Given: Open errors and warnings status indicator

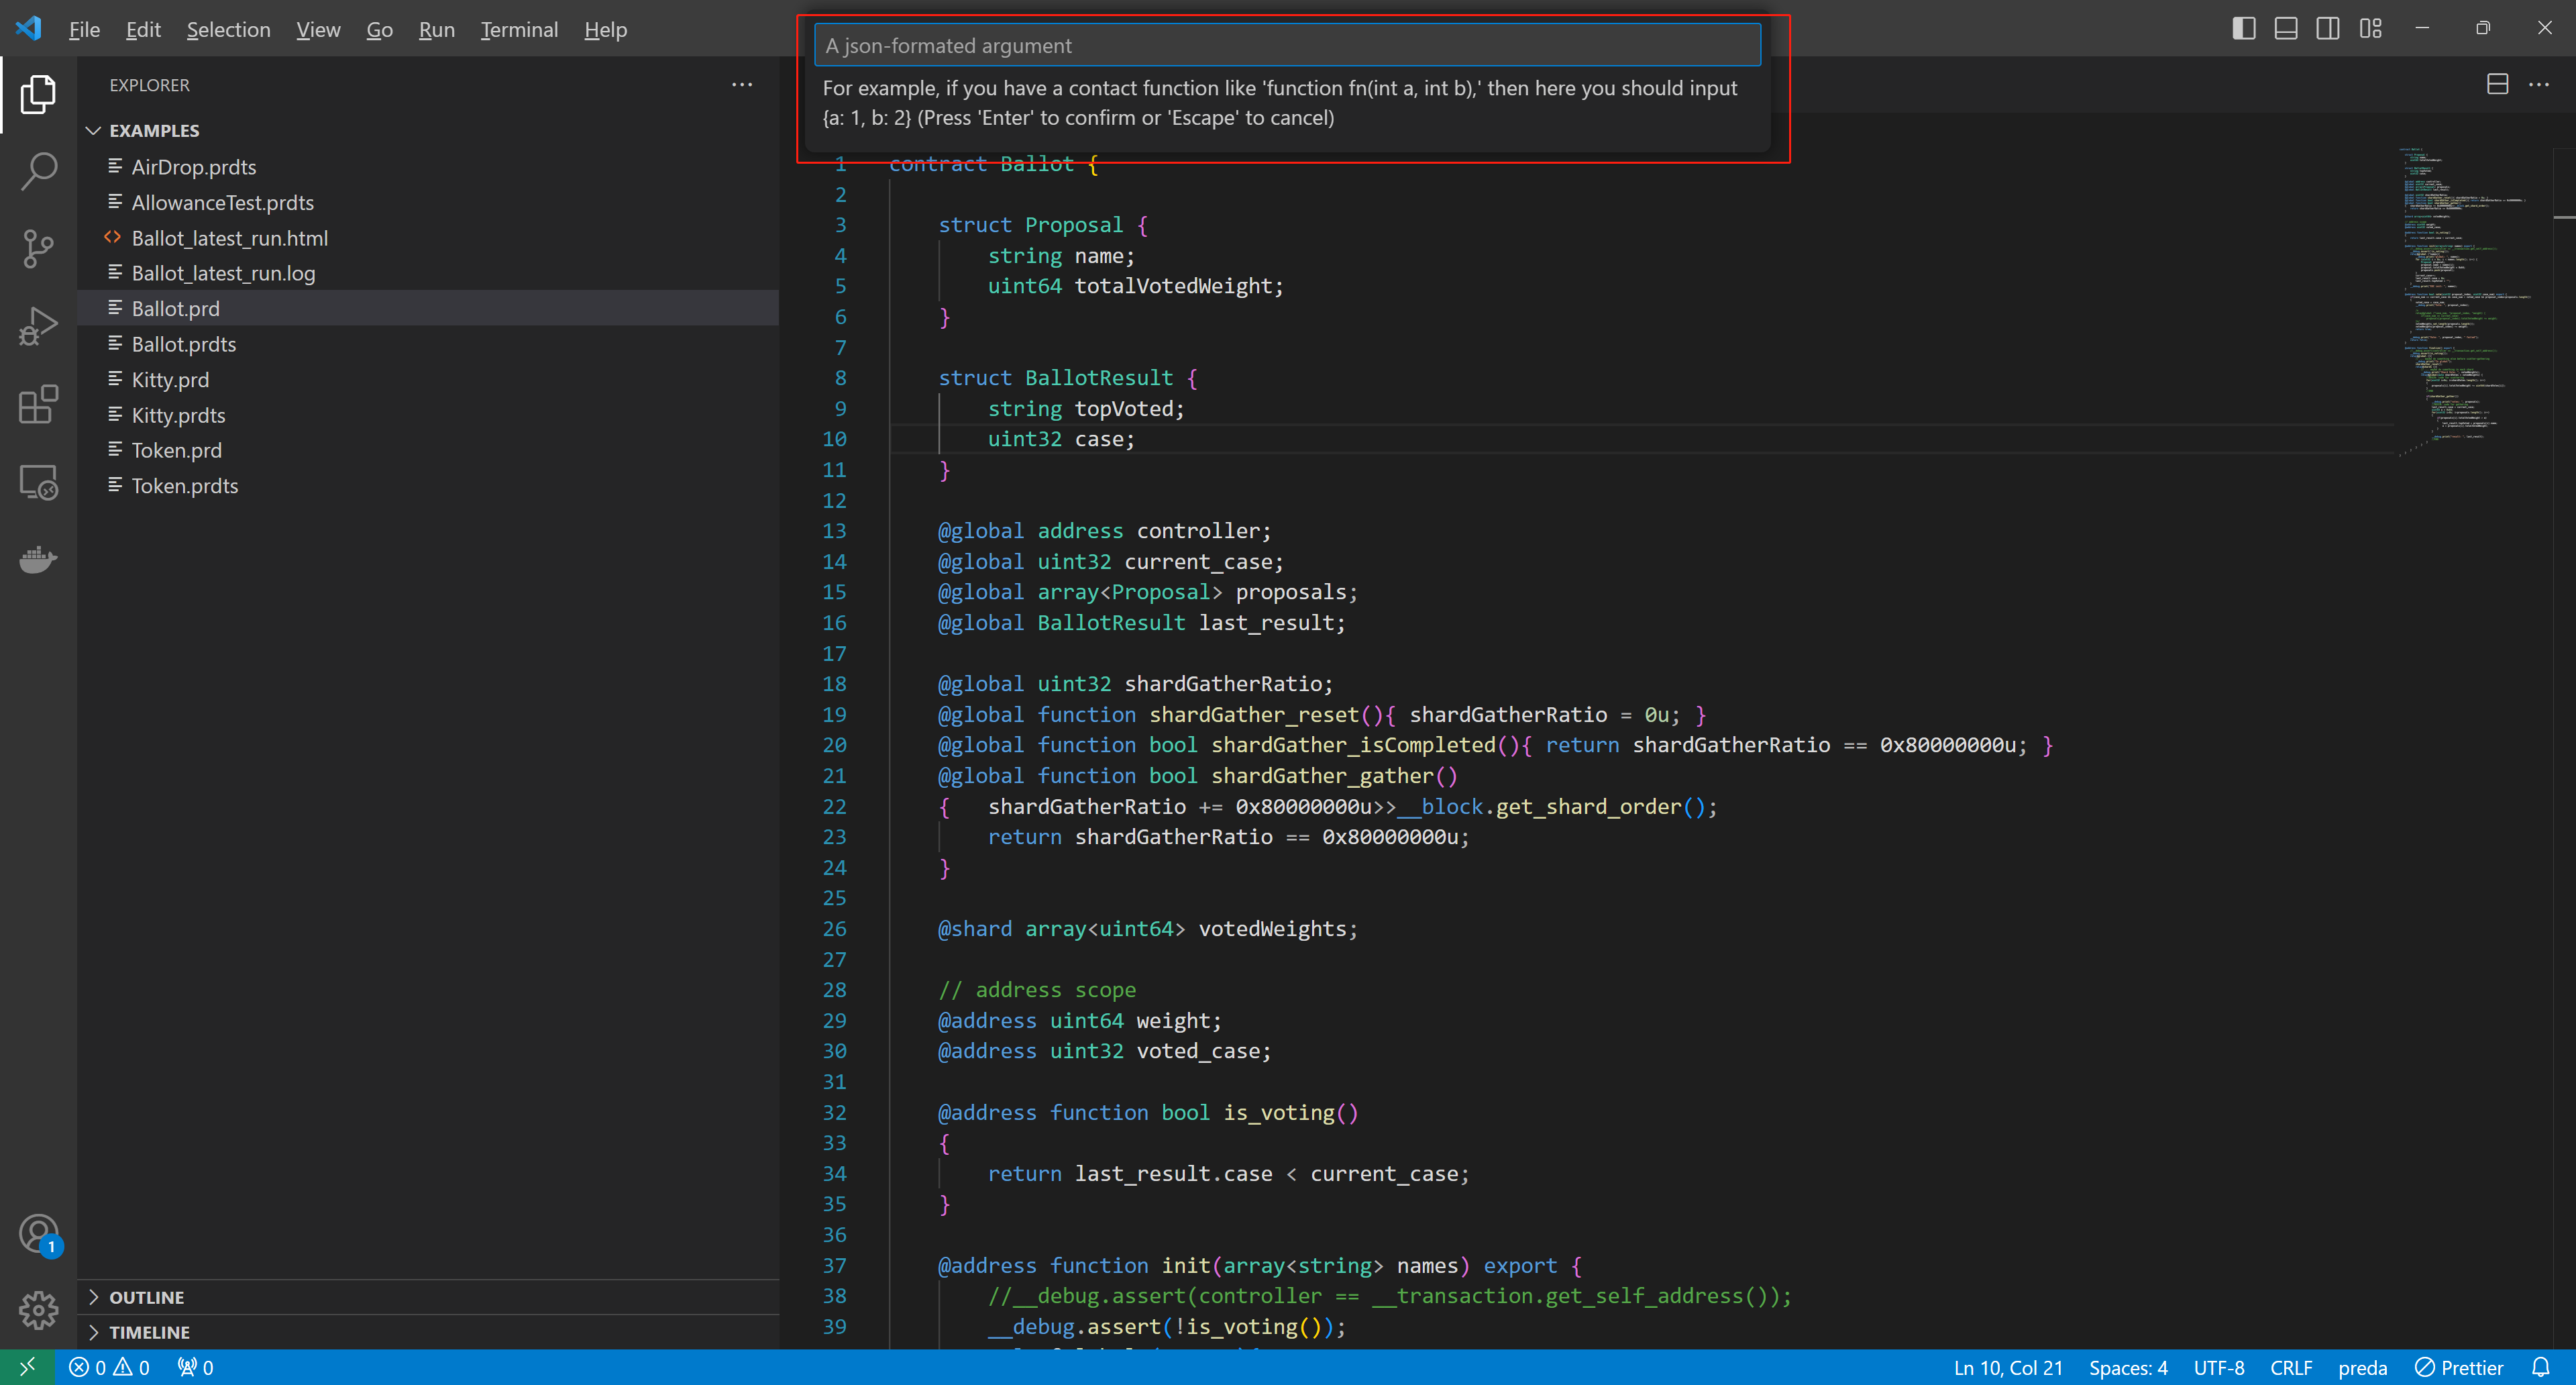Looking at the screenshot, I should 109,1367.
